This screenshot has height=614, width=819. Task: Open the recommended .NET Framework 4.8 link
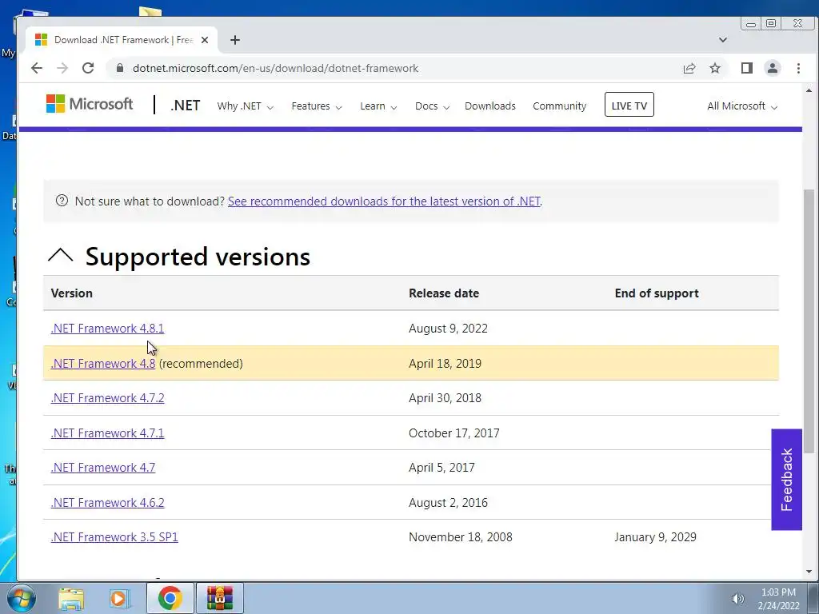point(103,364)
